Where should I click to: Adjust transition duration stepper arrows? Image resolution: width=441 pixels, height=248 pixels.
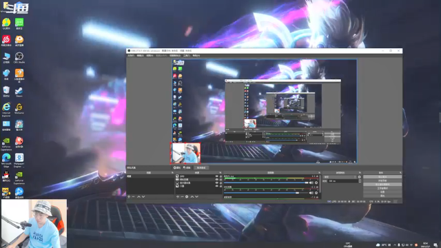click(x=360, y=181)
